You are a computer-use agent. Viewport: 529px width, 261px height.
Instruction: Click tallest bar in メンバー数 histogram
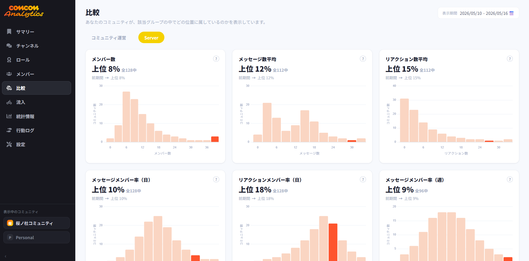coord(126,117)
